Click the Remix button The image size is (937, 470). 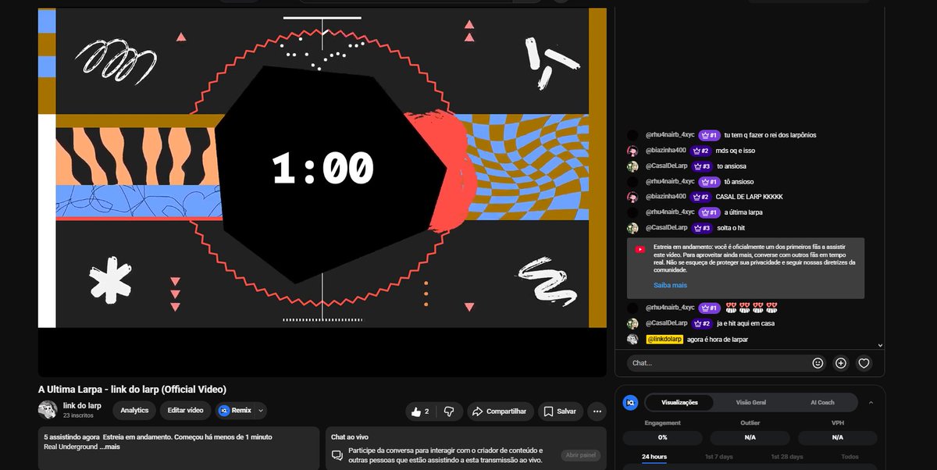click(234, 411)
